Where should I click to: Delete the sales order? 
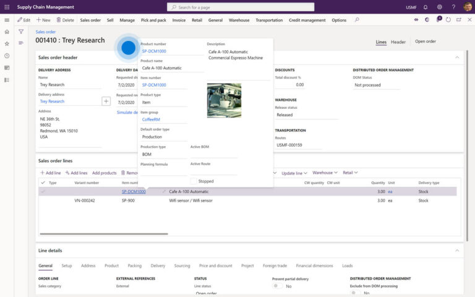pyautogui.click(x=65, y=20)
